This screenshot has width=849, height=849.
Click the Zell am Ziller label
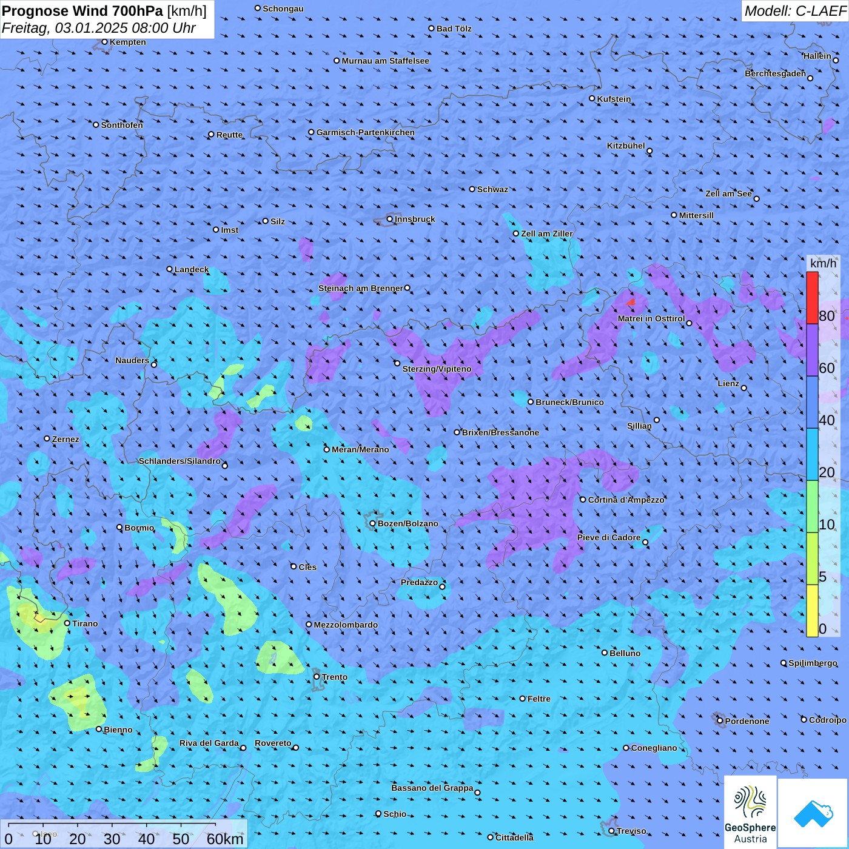tap(547, 233)
